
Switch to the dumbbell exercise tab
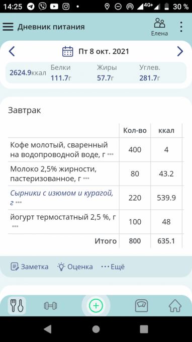click(50, 306)
